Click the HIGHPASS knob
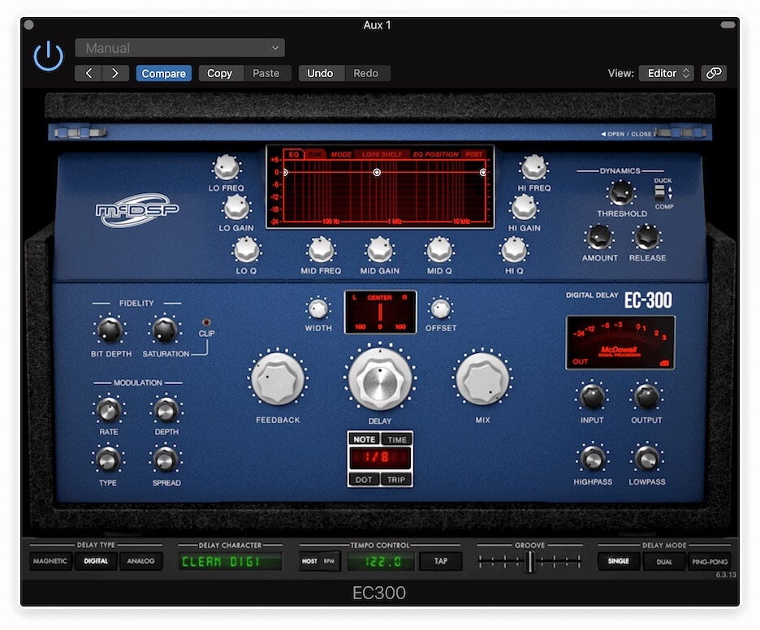Viewport: 760px width, 630px height. point(592,458)
